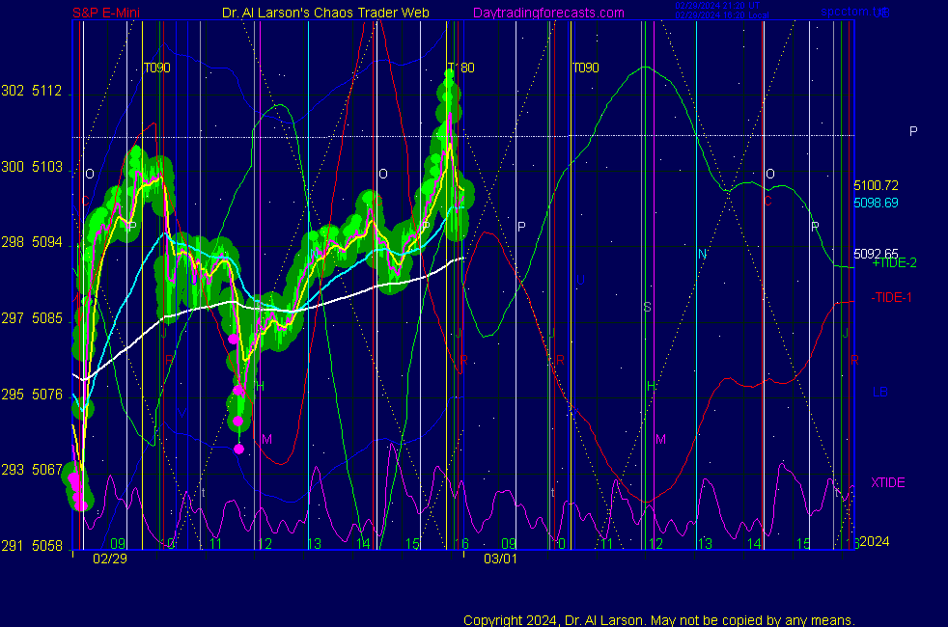Select the '291 5058' price axis label
The image size is (948, 627).
pyautogui.click(x=32, y=546)
